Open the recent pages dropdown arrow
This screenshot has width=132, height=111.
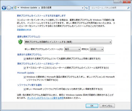tap(12, 8)
